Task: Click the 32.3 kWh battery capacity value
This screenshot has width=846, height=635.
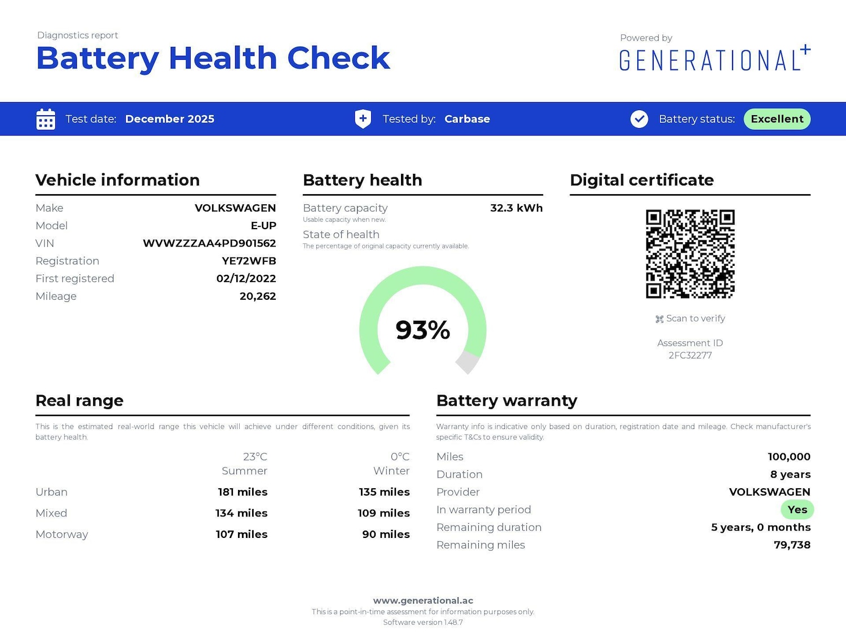Action: [516, 208]
